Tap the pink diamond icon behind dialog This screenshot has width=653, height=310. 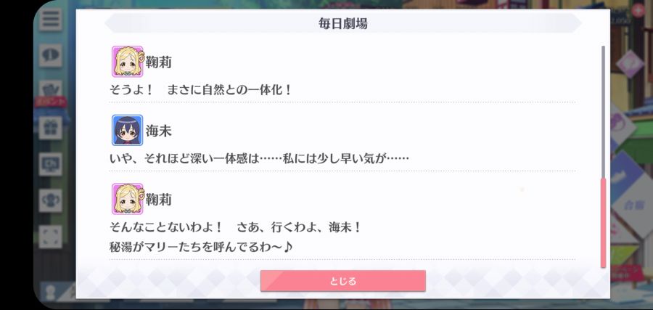(x=630, y=64)
